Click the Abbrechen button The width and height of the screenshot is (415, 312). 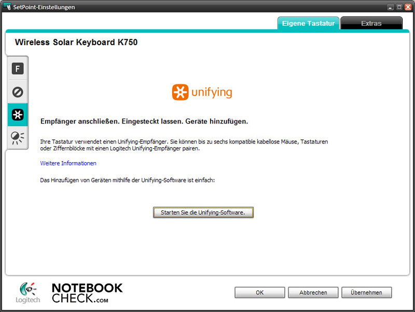click(x=313, y=292)
